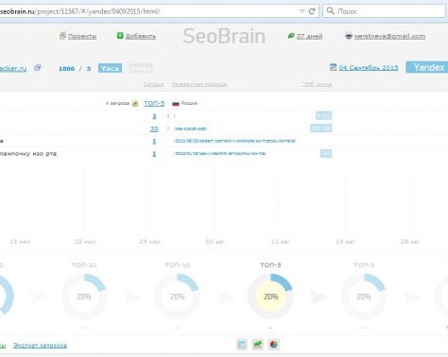
Task: Open the account email link
Action: [x=389, y=36]
